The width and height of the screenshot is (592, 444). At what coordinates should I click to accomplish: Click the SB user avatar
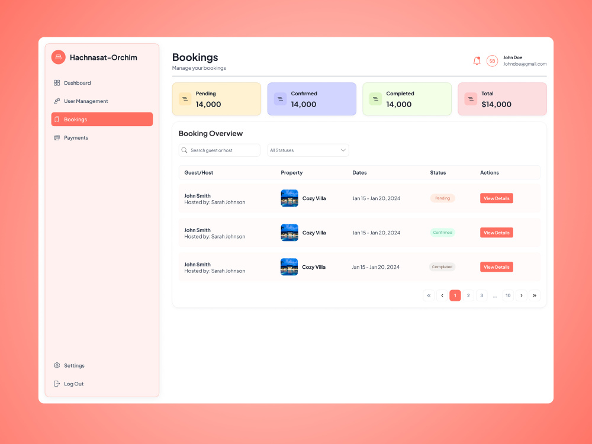[x=492, y=61]
